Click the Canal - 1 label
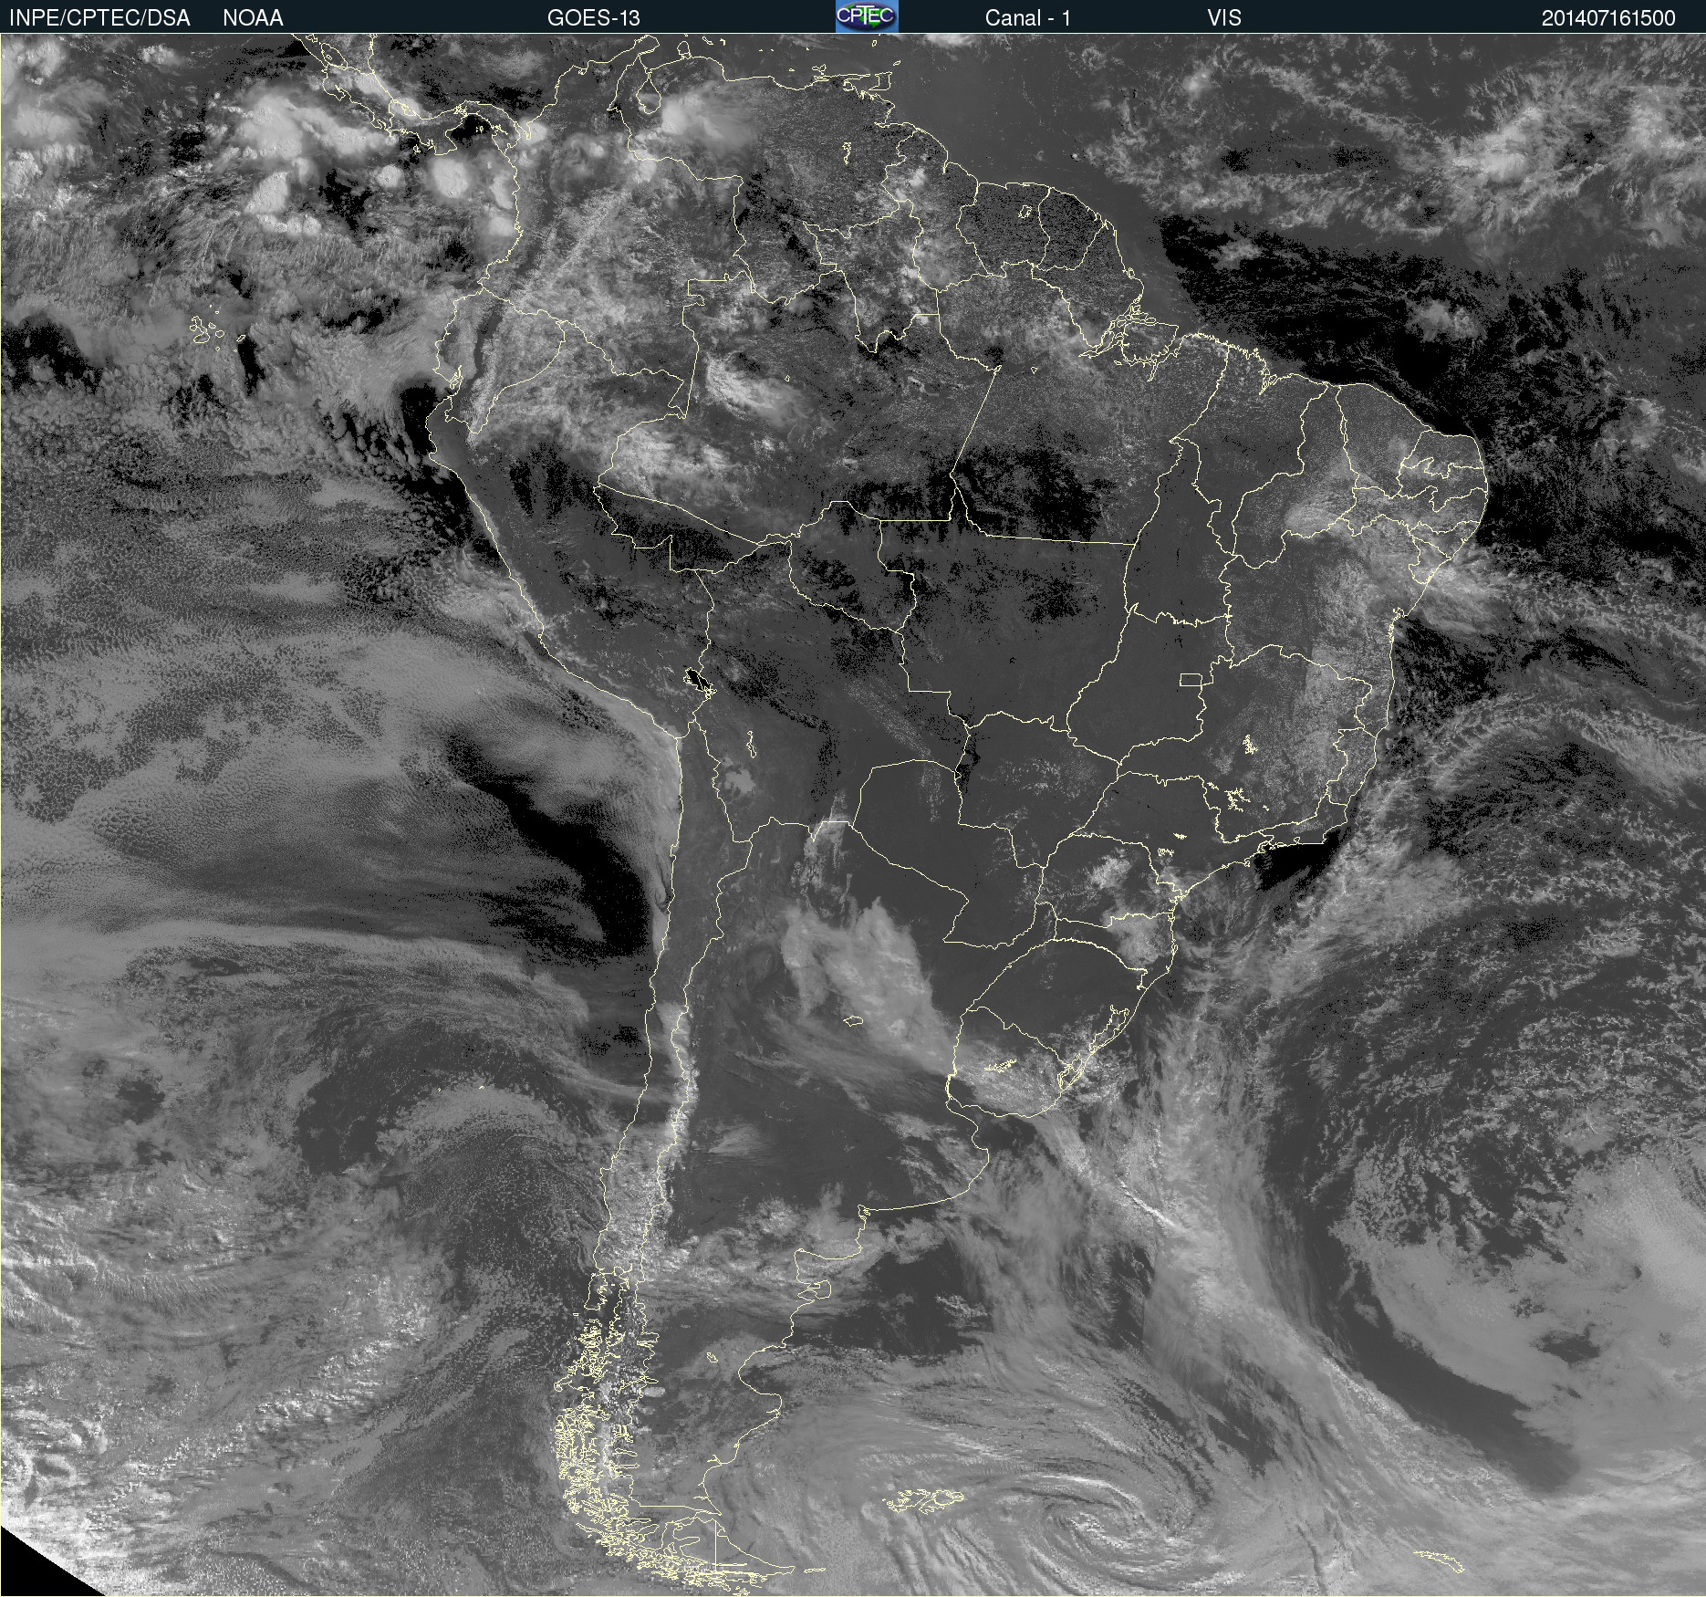 click(1027, 18)
